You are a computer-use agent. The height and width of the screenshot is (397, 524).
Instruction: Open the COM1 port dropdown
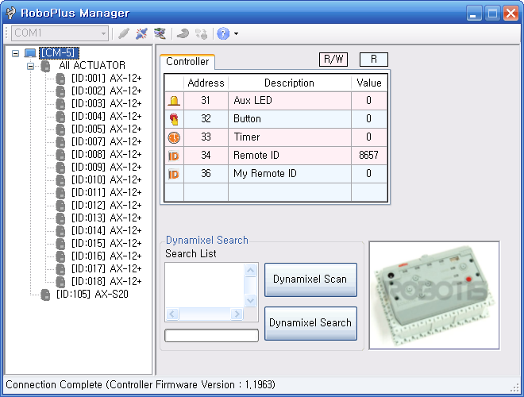pyautogui.click(x=60, y=33)
